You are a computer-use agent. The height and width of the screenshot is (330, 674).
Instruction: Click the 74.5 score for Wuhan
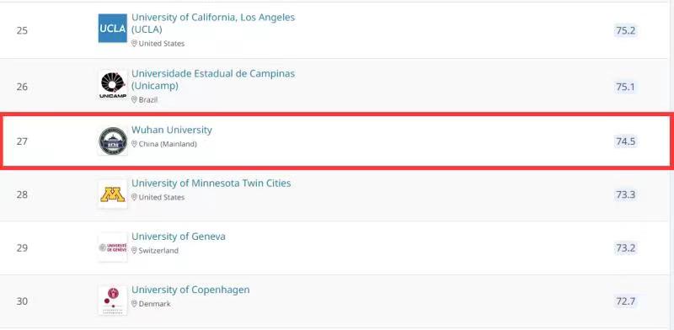[625, 141]
